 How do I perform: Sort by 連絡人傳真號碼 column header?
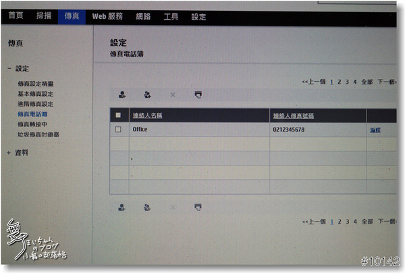click(x=294, y=116)
